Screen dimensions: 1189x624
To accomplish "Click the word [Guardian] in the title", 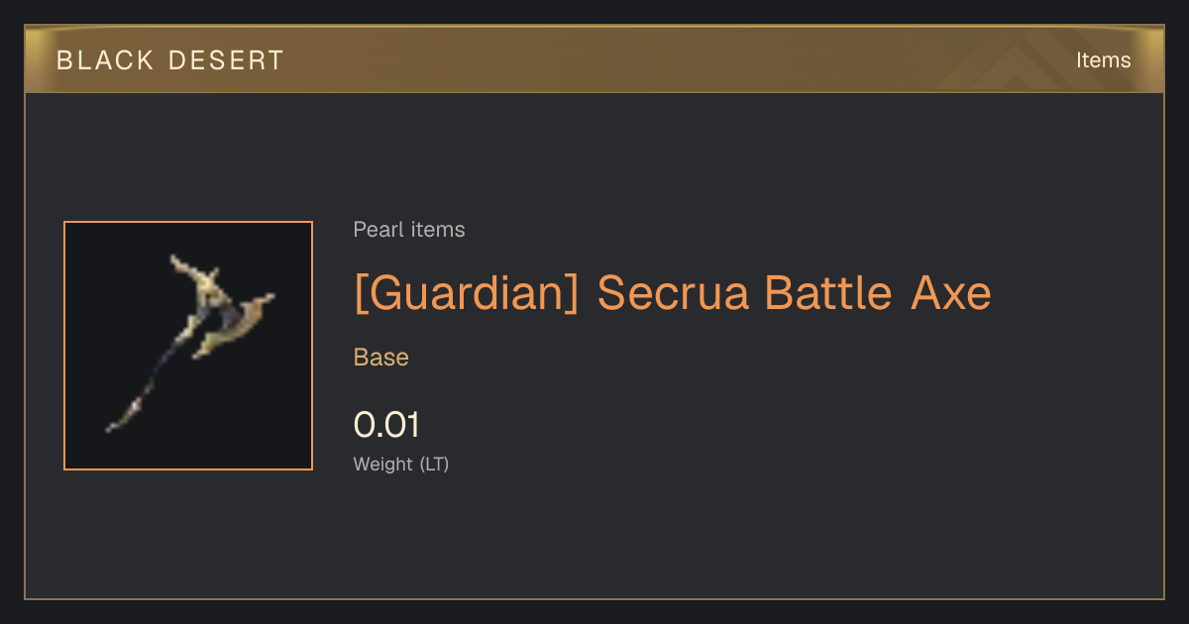I will [466, 293].
